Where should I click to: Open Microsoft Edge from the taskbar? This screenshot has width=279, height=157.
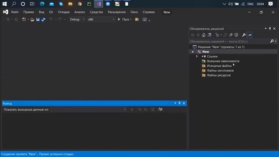(x=42, y=4)
